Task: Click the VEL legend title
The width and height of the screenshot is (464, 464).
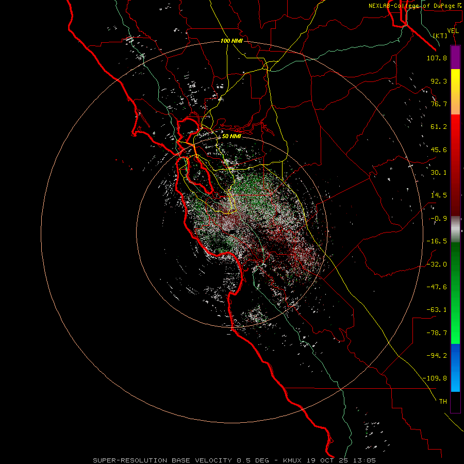Action: click(x=453, y=31)
